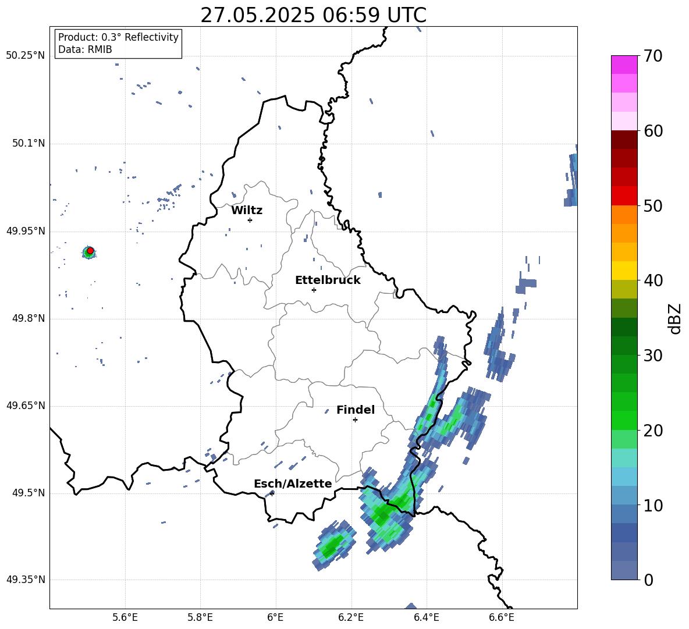Click the 6.2°E longitude label
This screenshot has height=629, width=689.
[351, 617]
